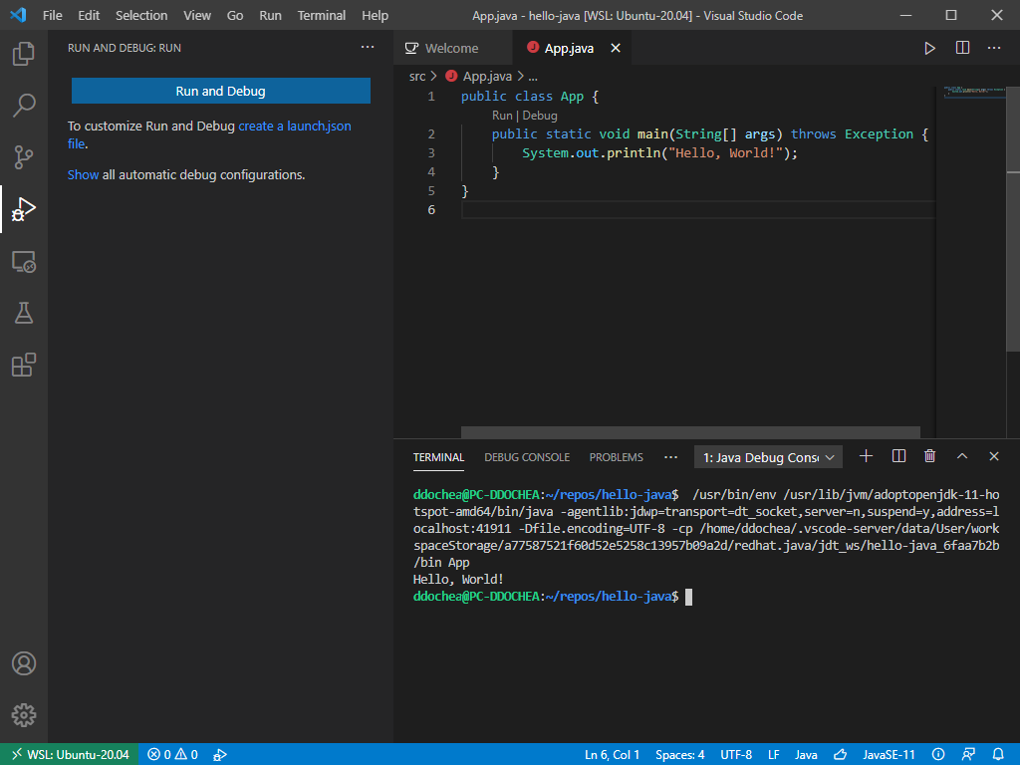The width and height of the screenshot is (1020, 765).
Task: Click the debug icon in status bar
Action: click(x=220, y=755)
